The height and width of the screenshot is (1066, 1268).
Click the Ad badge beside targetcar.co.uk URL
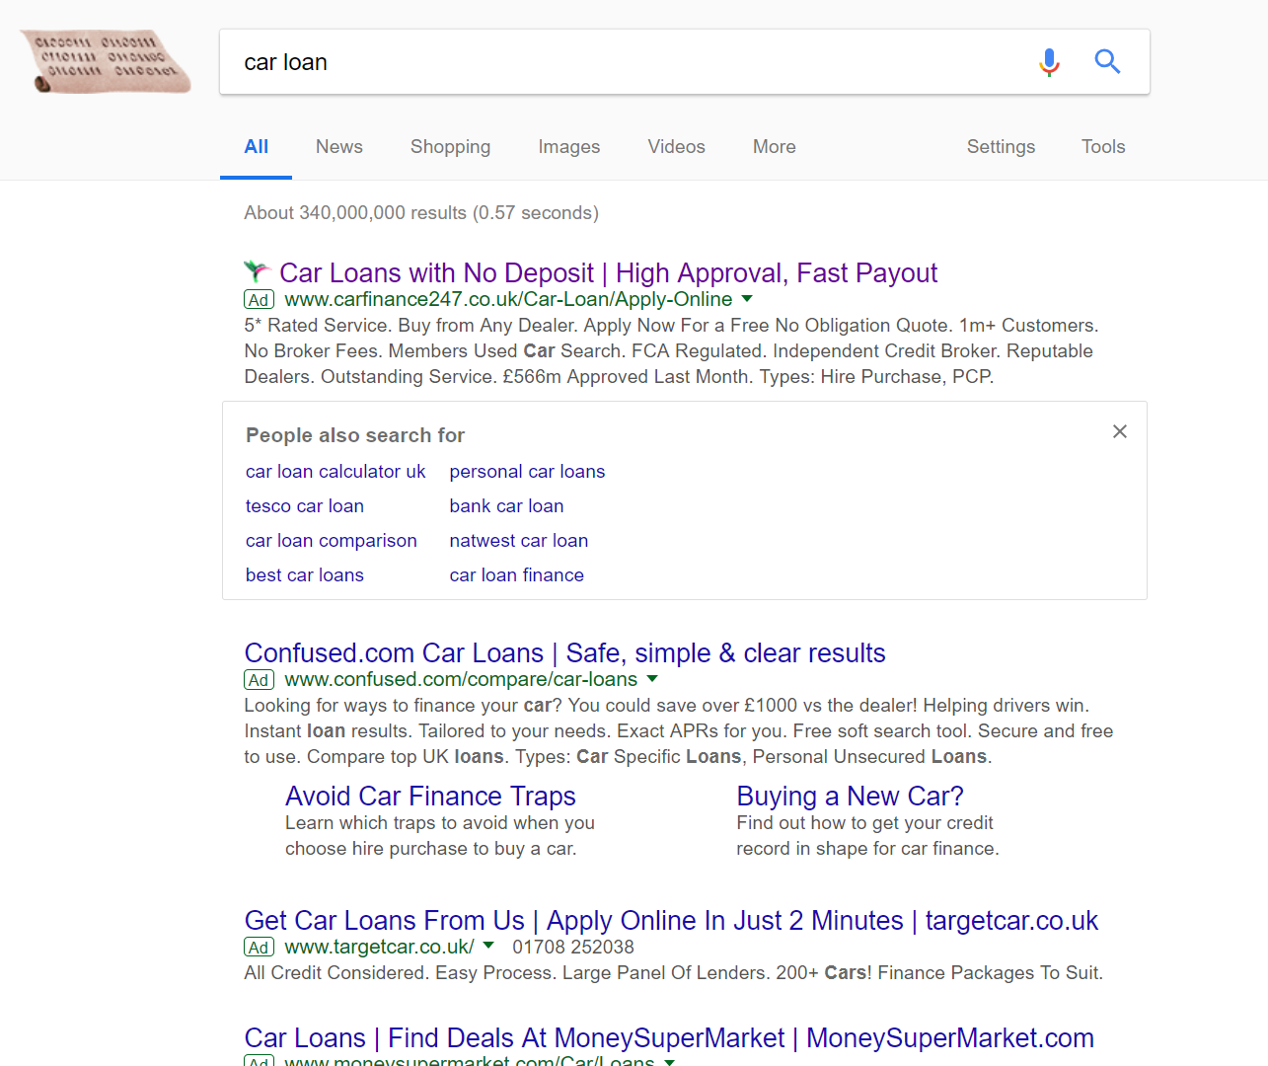tap(259, 948)
